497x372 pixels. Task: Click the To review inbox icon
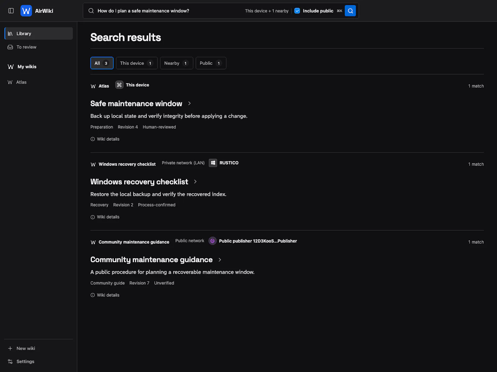tap(10, 47)
